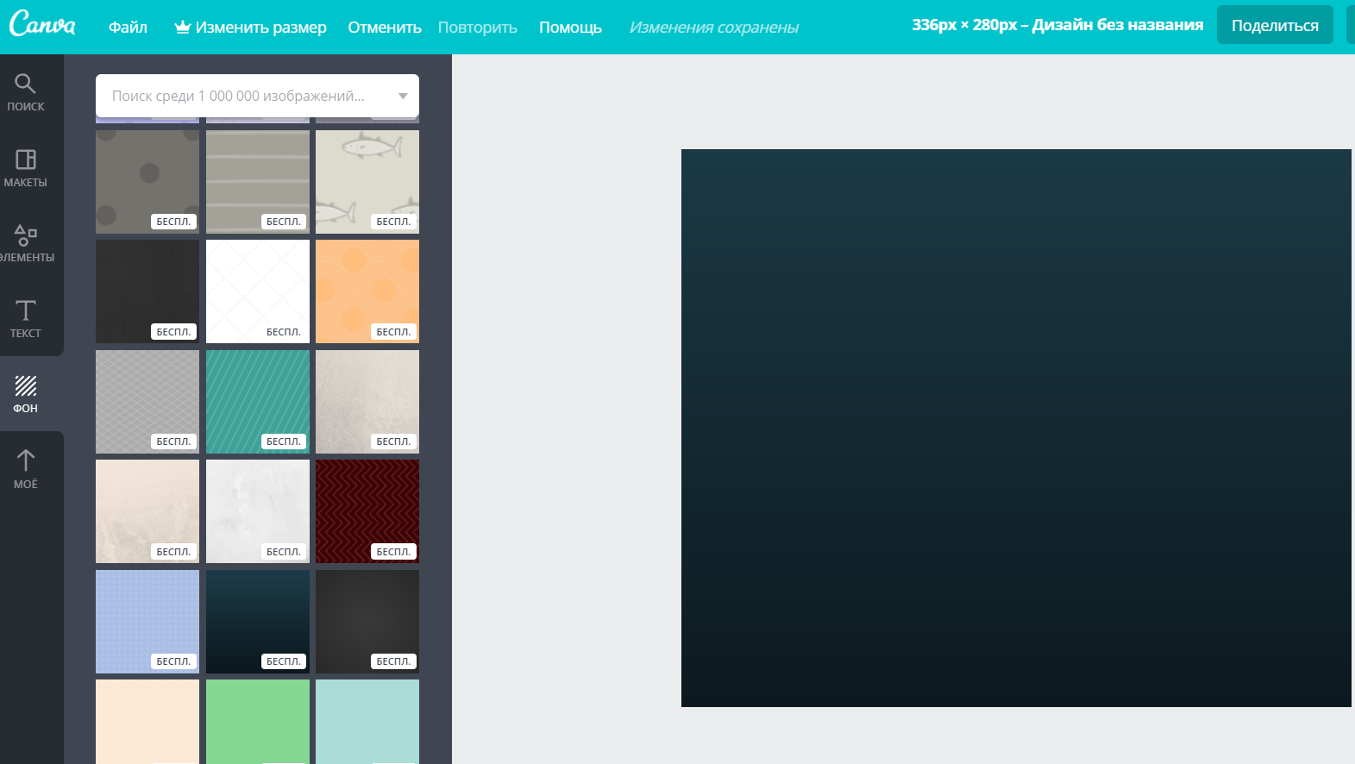
Task: Click the Отменить undo button
Action: 384,28
